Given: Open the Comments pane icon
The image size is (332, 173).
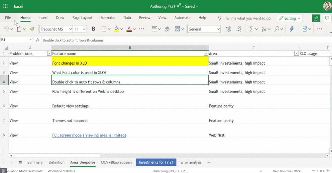Looking at the screenshot, I should (x=327, y=18).
